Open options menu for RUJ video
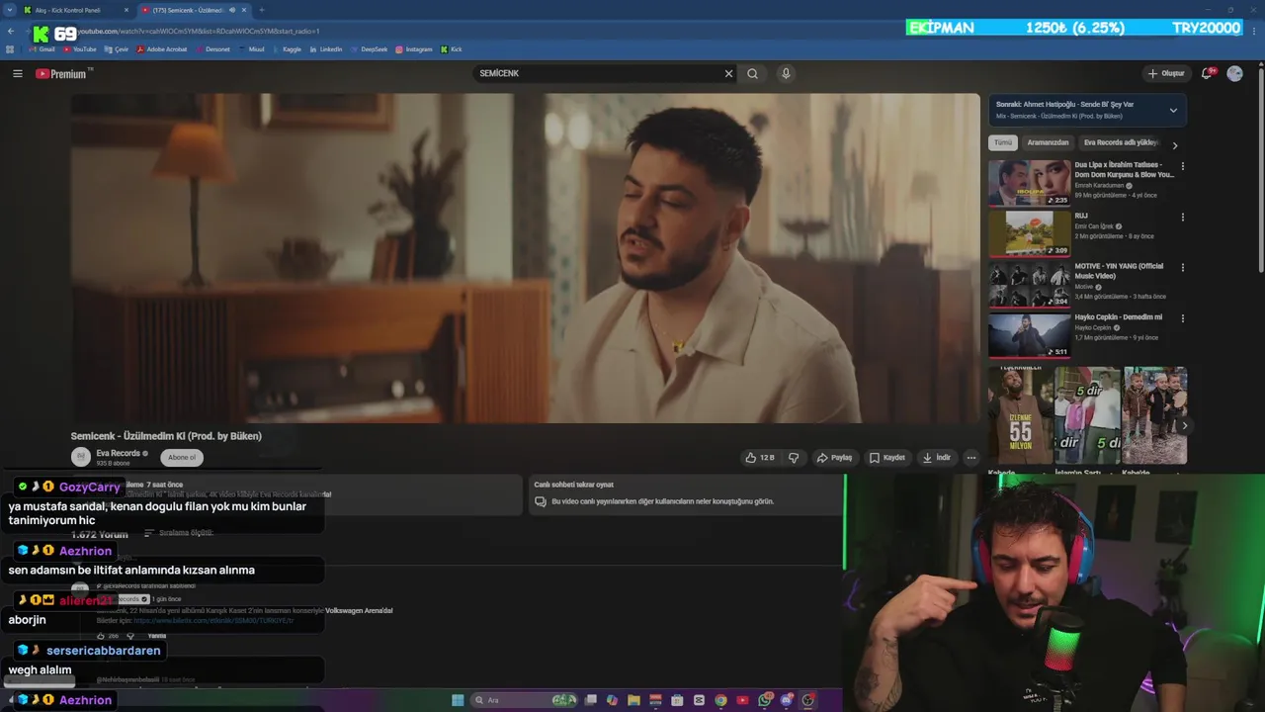Image resolution: width=1265 pixels, height=712 pixels. (x=1183, y=217)
